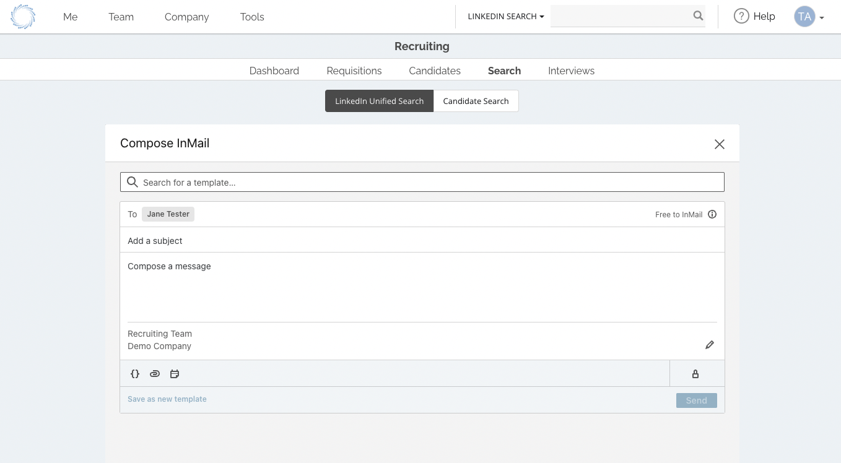Click the Free to InMail info icon

pos(712,214)
